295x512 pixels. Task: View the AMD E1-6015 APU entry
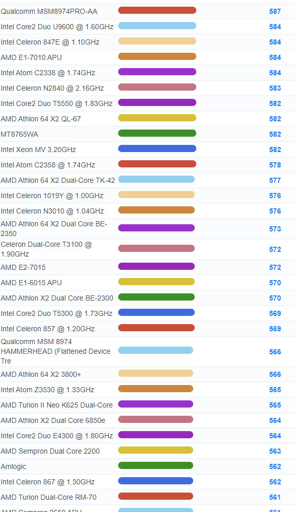point(31,283)
